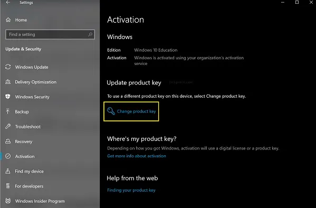Image resolution: width=316 pixels, height=208 pixels.
Task: Select the Windows Update sync icon
Action: tap(8, 67)
